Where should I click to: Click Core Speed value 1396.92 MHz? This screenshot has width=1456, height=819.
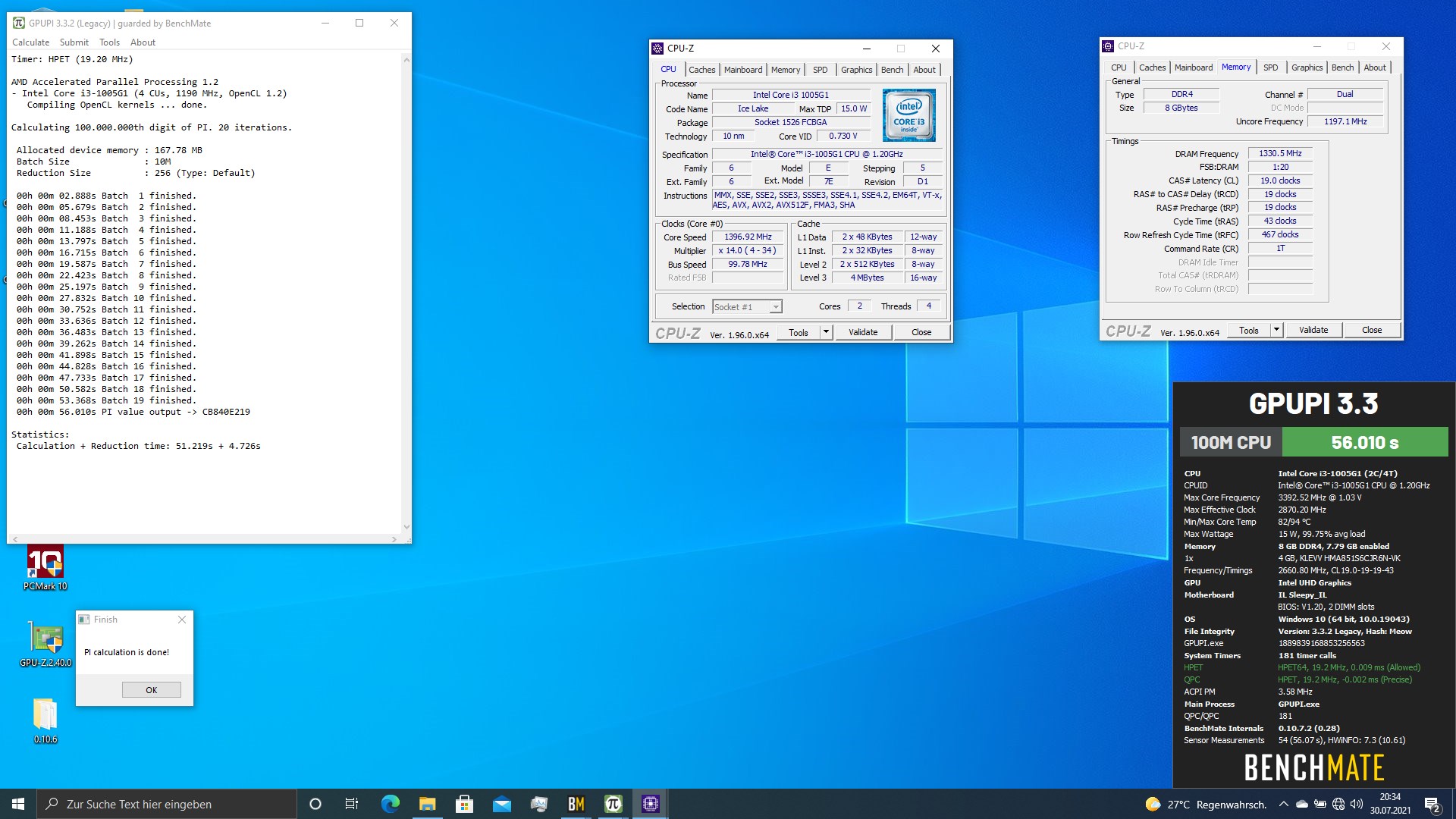[748, 237]
